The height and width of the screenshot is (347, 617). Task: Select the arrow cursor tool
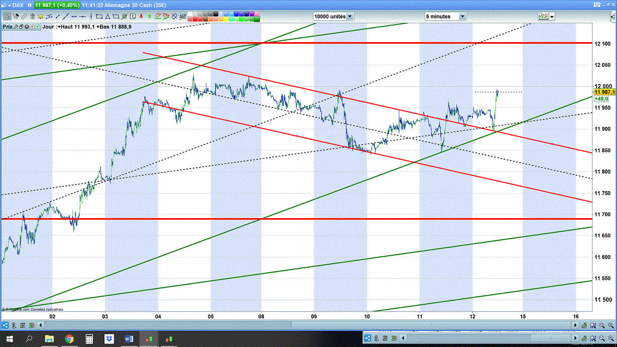8,17
